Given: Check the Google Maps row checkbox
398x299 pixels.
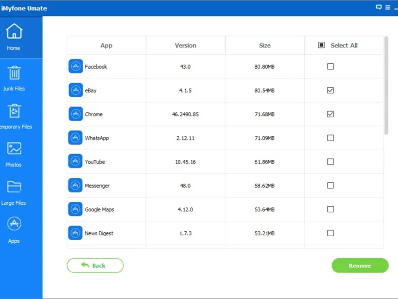Looking at the screenshot, I should (330, 209).
